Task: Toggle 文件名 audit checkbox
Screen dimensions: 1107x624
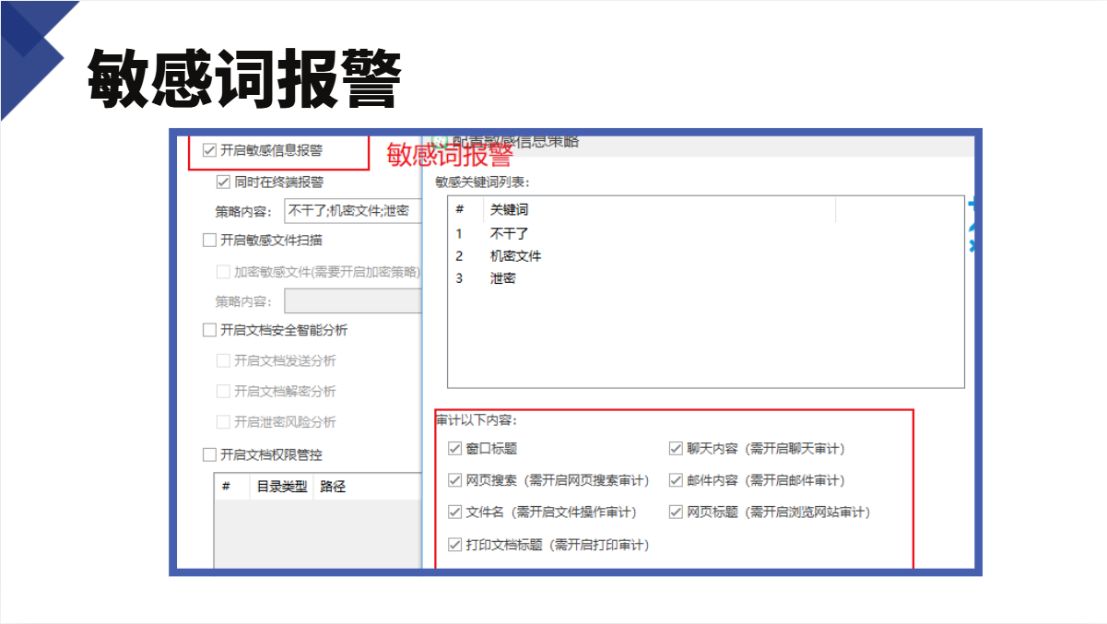Action: pos(454,512)
